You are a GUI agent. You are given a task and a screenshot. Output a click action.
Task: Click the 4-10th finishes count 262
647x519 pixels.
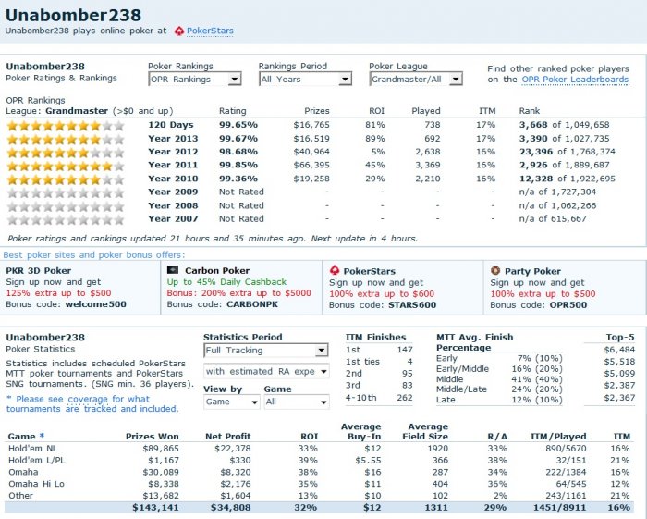(x=405, y=398)
